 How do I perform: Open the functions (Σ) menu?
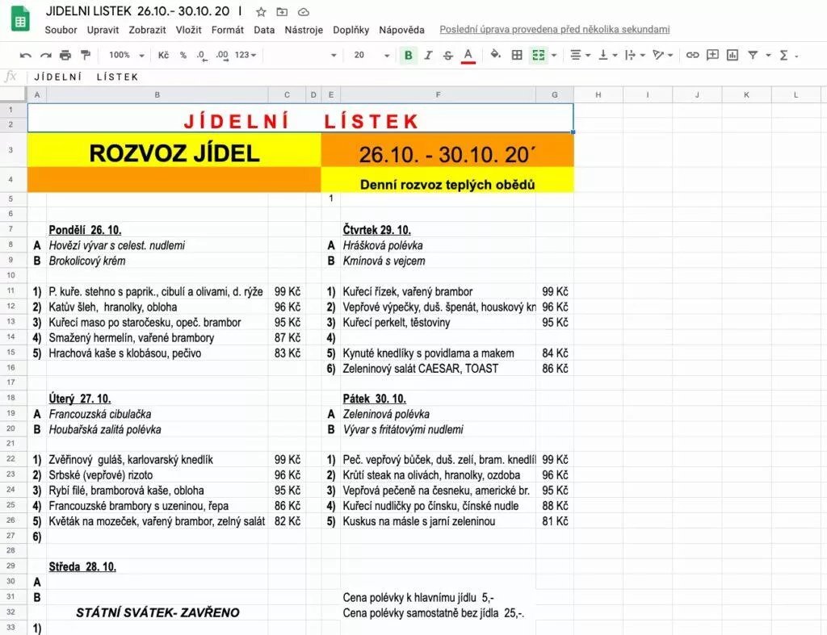pyautogui.click(x=783, y=55)
